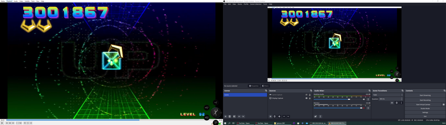This screenshot has width=446, height=125.
Task: Unmute the Mic/Aux channel
Action: click(x=364, y=108)
